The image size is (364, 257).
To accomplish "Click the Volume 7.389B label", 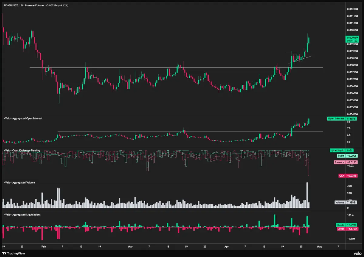I will (346, 203).
